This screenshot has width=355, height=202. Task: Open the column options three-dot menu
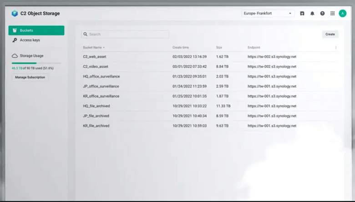click(336, 47)
